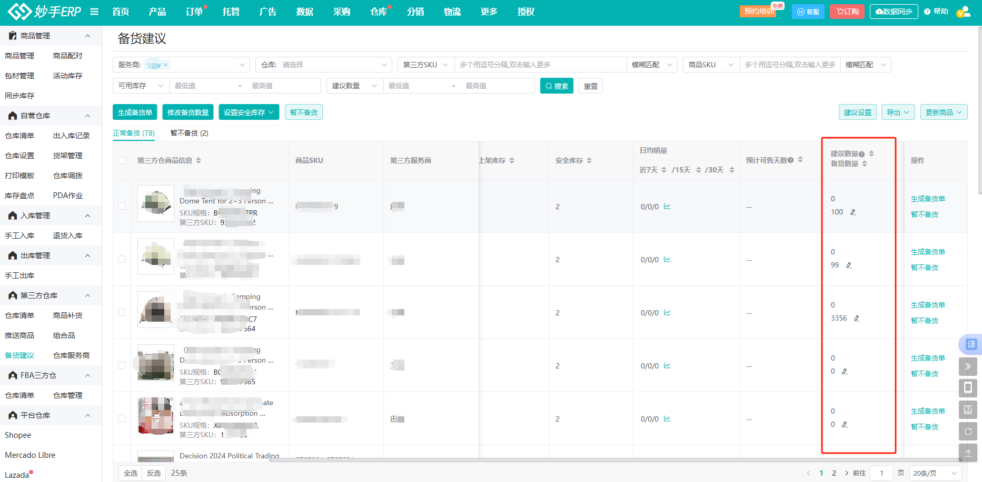Click 生成备货单 link in the 3356 row
Viewport: 982px width, 482px height.
click(x=928, y=305)
